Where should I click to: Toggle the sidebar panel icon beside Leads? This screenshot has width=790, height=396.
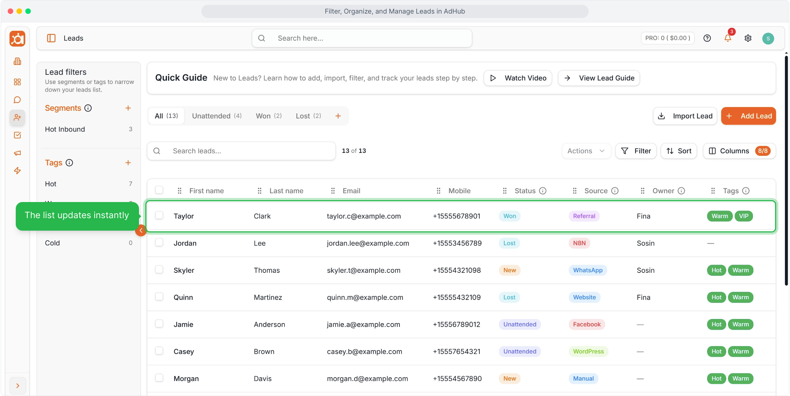pyautogui.click(x=51, y=38)
